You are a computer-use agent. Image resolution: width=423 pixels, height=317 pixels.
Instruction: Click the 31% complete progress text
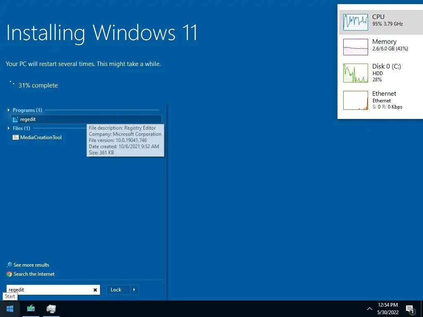click(x=38, y=85)
